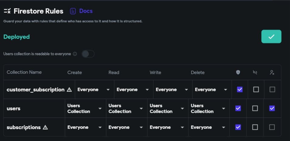Screen dimensions: 290x141
Task: Uncheck shield checkbox for customer_subscription row
Action: pos(240,89)
